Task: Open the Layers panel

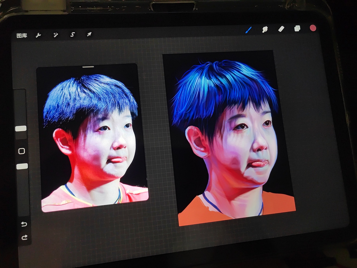Action: pyautogui.click(x=297, y=28)
